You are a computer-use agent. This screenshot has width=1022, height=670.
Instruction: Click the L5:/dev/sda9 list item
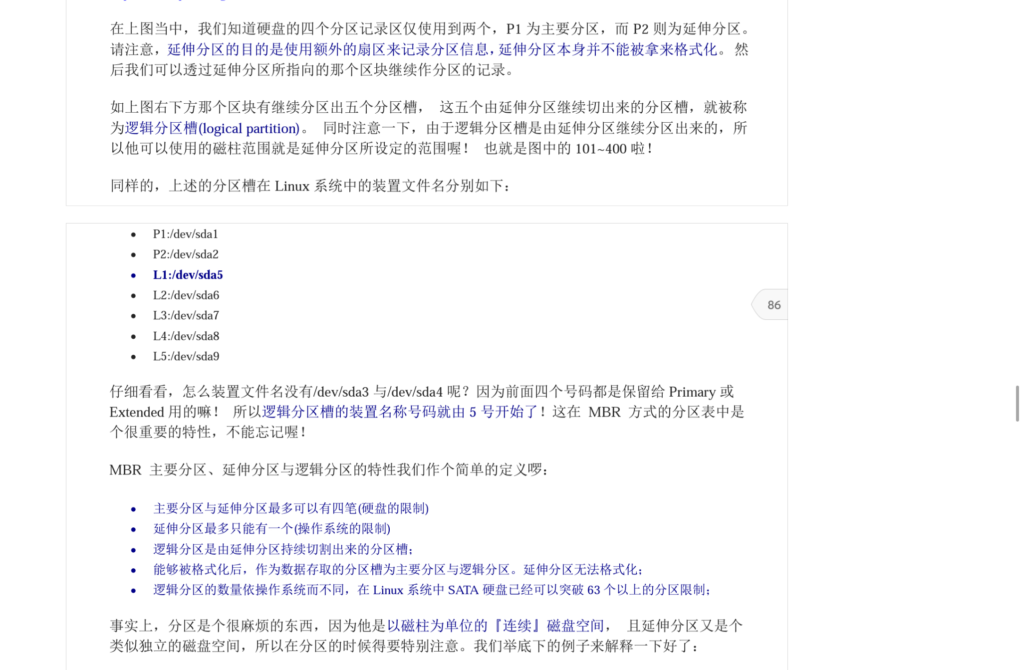point(186,356)
